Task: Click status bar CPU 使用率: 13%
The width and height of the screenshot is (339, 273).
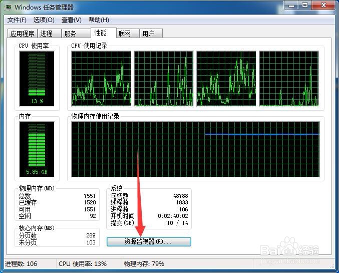Action: [83, 263]
